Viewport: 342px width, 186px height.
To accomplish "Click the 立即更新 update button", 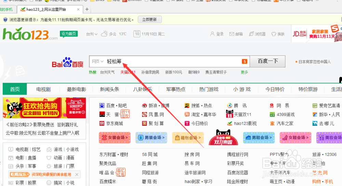I will 150,19.
